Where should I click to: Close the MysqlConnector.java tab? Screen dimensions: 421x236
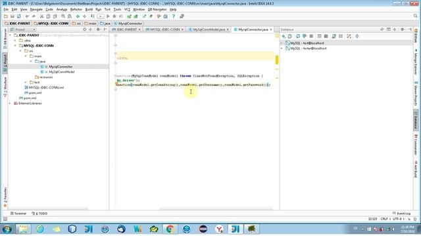pos(271,29)
